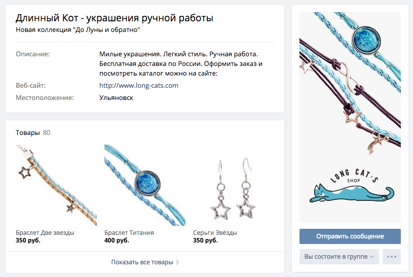Click the 'Браслет Две звезды' product title
413x277 pixels.
pos(45,233)
